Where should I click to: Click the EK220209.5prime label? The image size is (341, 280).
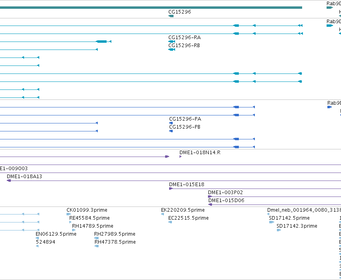(183, 210)
